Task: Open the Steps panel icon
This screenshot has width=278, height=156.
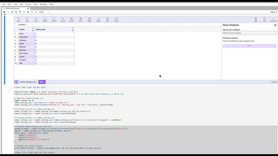Action: [256, 19]
